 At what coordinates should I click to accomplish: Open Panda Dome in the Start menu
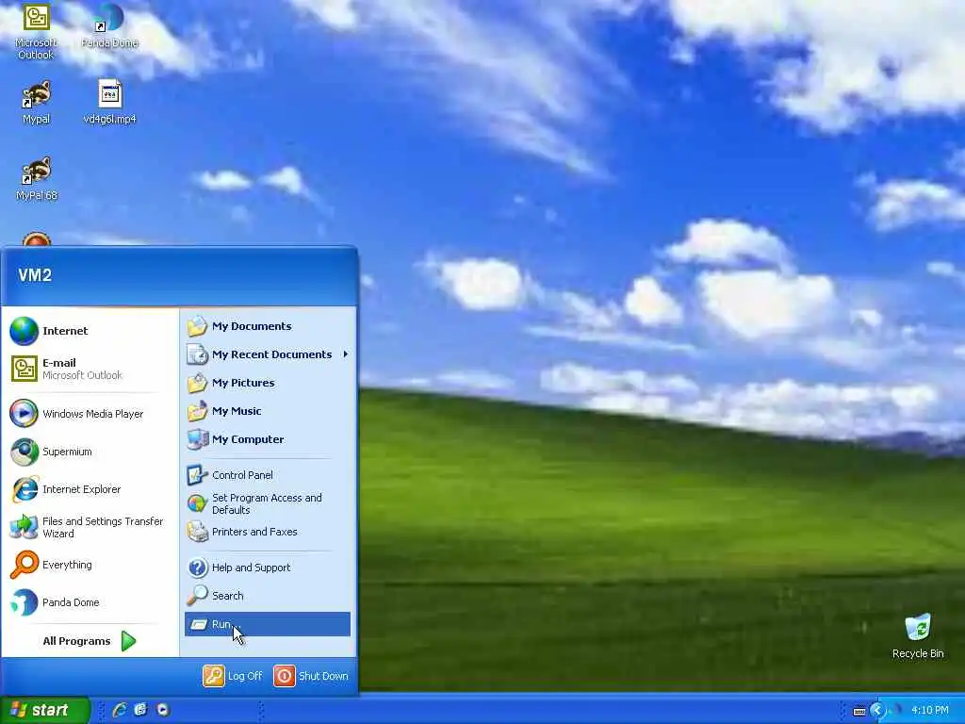(90, 602)
